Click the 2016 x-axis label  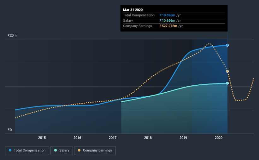tap(77, 138)
